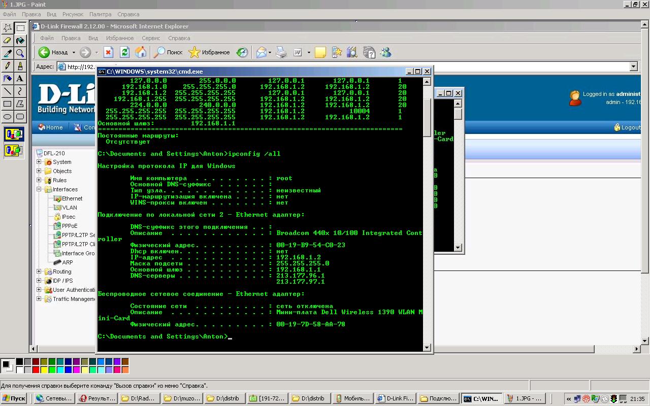Click the Пуск Start button
The image size is (650, 406).
14,398
